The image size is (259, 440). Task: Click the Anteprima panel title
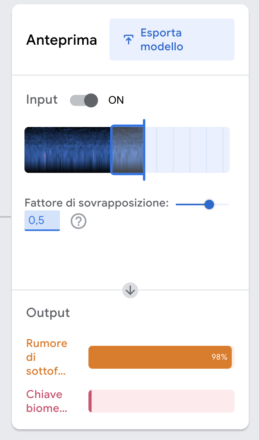click(61, 40)
